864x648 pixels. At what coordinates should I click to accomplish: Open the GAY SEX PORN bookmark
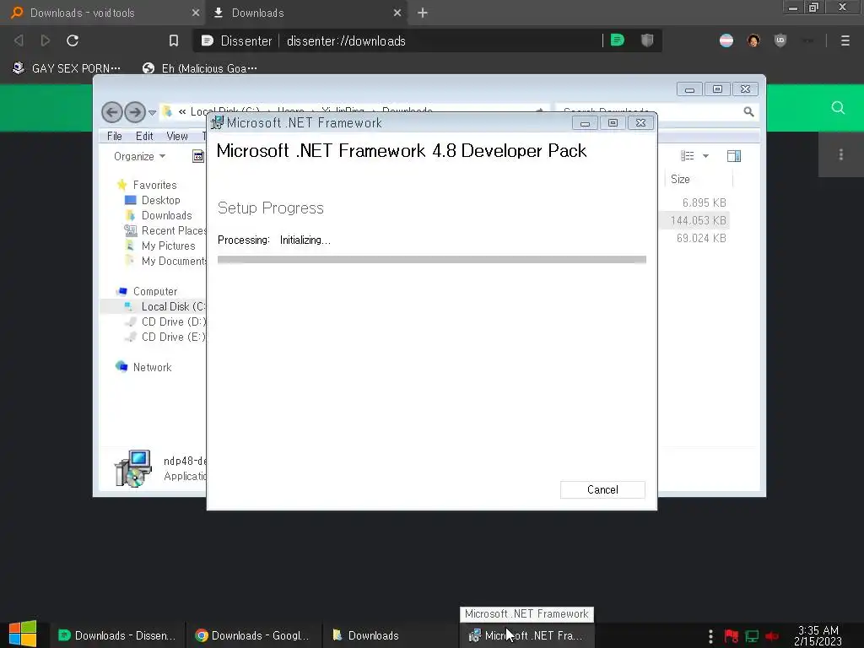(x=67, y=68)
